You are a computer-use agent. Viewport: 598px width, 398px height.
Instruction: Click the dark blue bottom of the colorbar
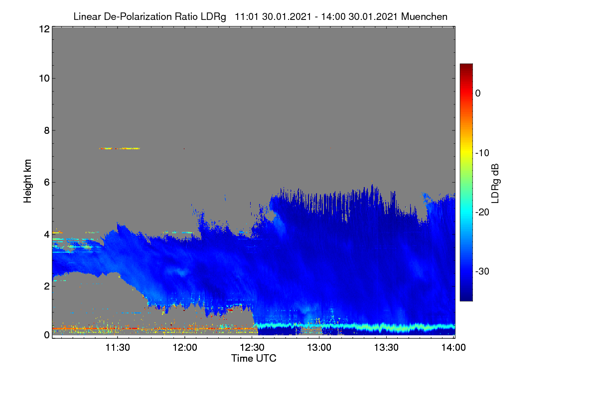point(466,297)
